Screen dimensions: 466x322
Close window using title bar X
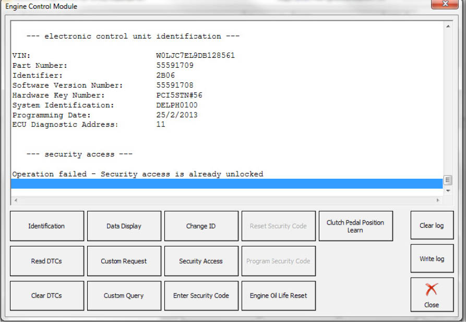pyautogui.click(x=446, y=6)
